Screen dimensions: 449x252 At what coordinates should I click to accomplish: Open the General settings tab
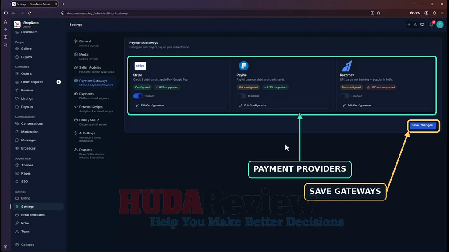pyautogui.click(x=94, y=43)
